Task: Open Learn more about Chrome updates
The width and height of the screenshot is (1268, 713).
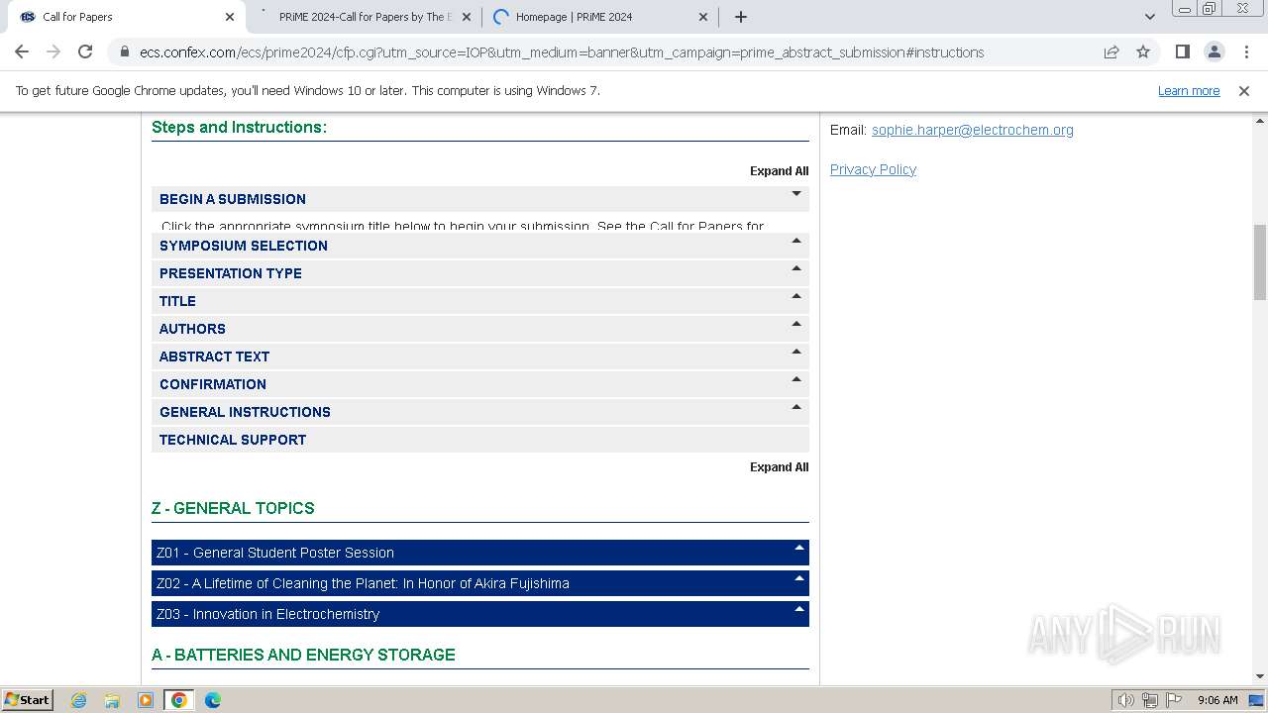Action: tap(1189, 91)
